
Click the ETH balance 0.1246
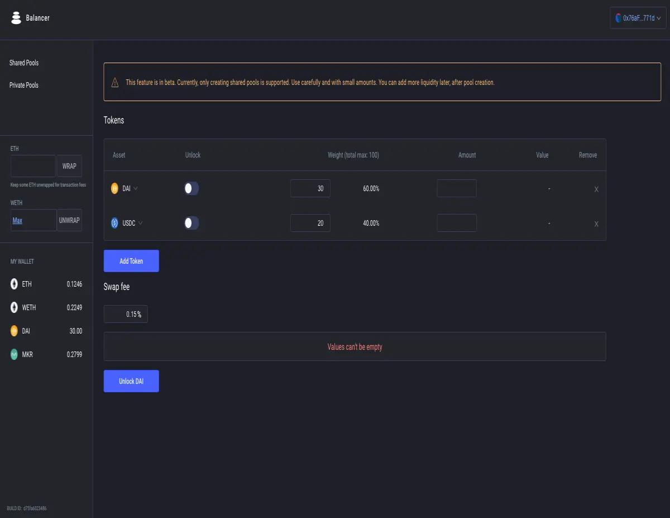(x=74, y=284)
